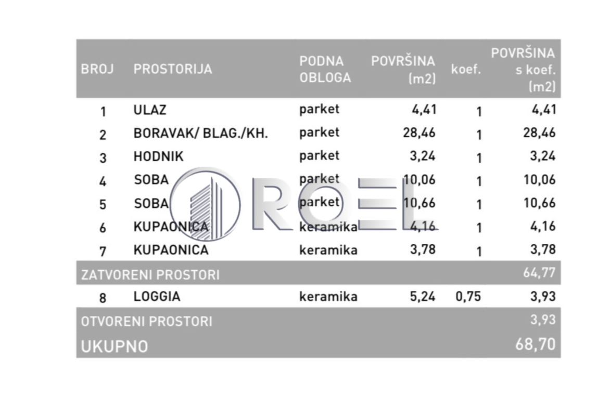The image size is (609, 408).
Task: Click row number 6 in BROJ column
Action: [x=103, y=228]
